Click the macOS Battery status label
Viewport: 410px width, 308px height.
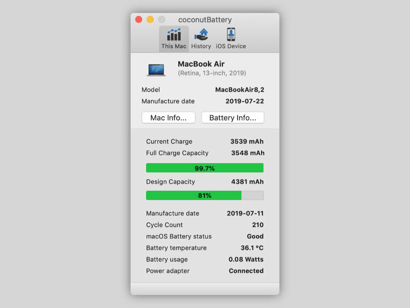click(x=179, y=237)
